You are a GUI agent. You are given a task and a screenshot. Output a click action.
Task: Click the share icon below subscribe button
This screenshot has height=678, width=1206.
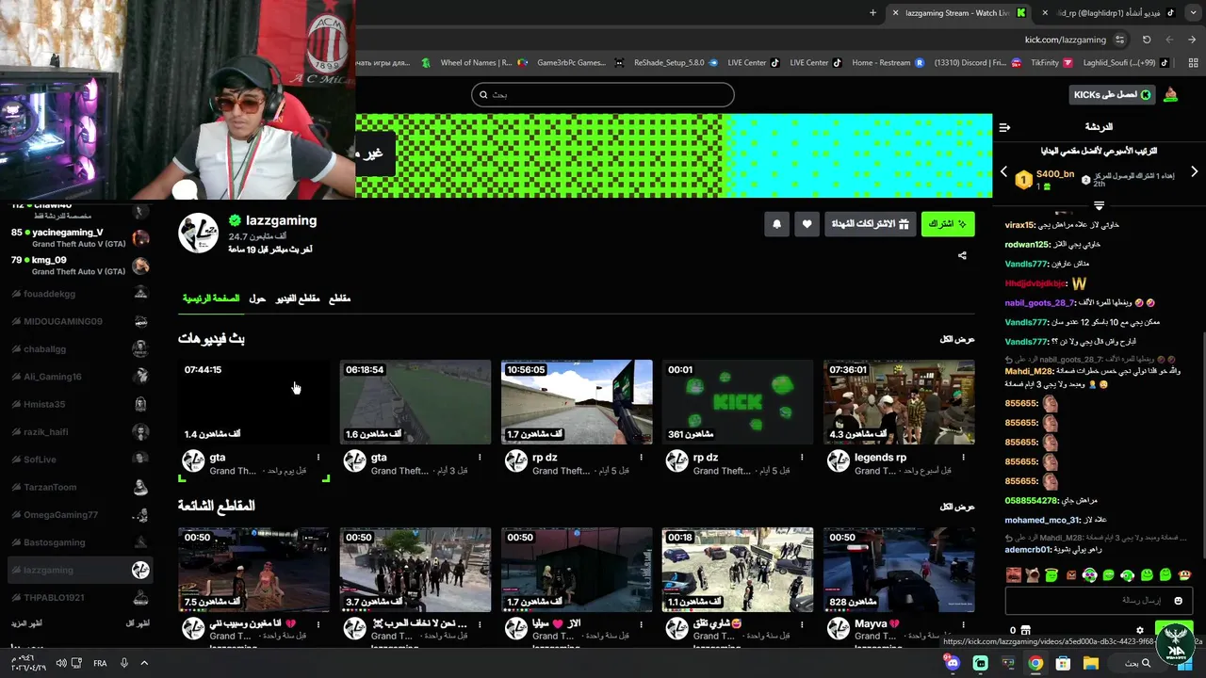962,255
